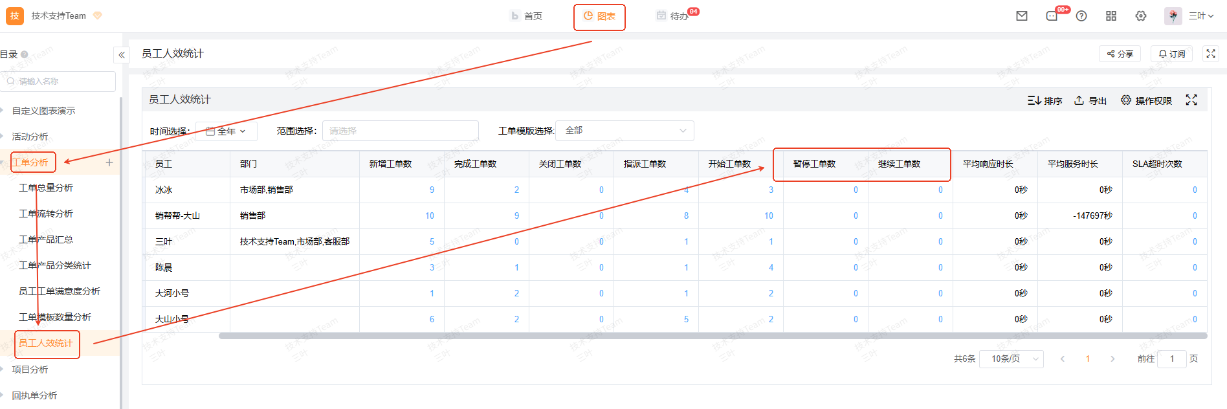Click the 分享 button
Screen dimensions: 1227x409
(1120, 54)
